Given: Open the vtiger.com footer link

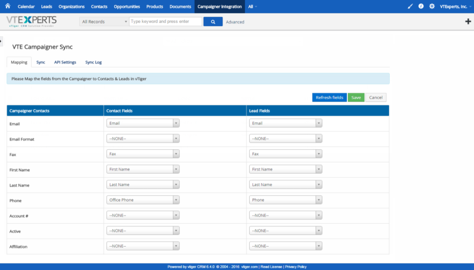Looking at the screenshot, I should 249,267.
